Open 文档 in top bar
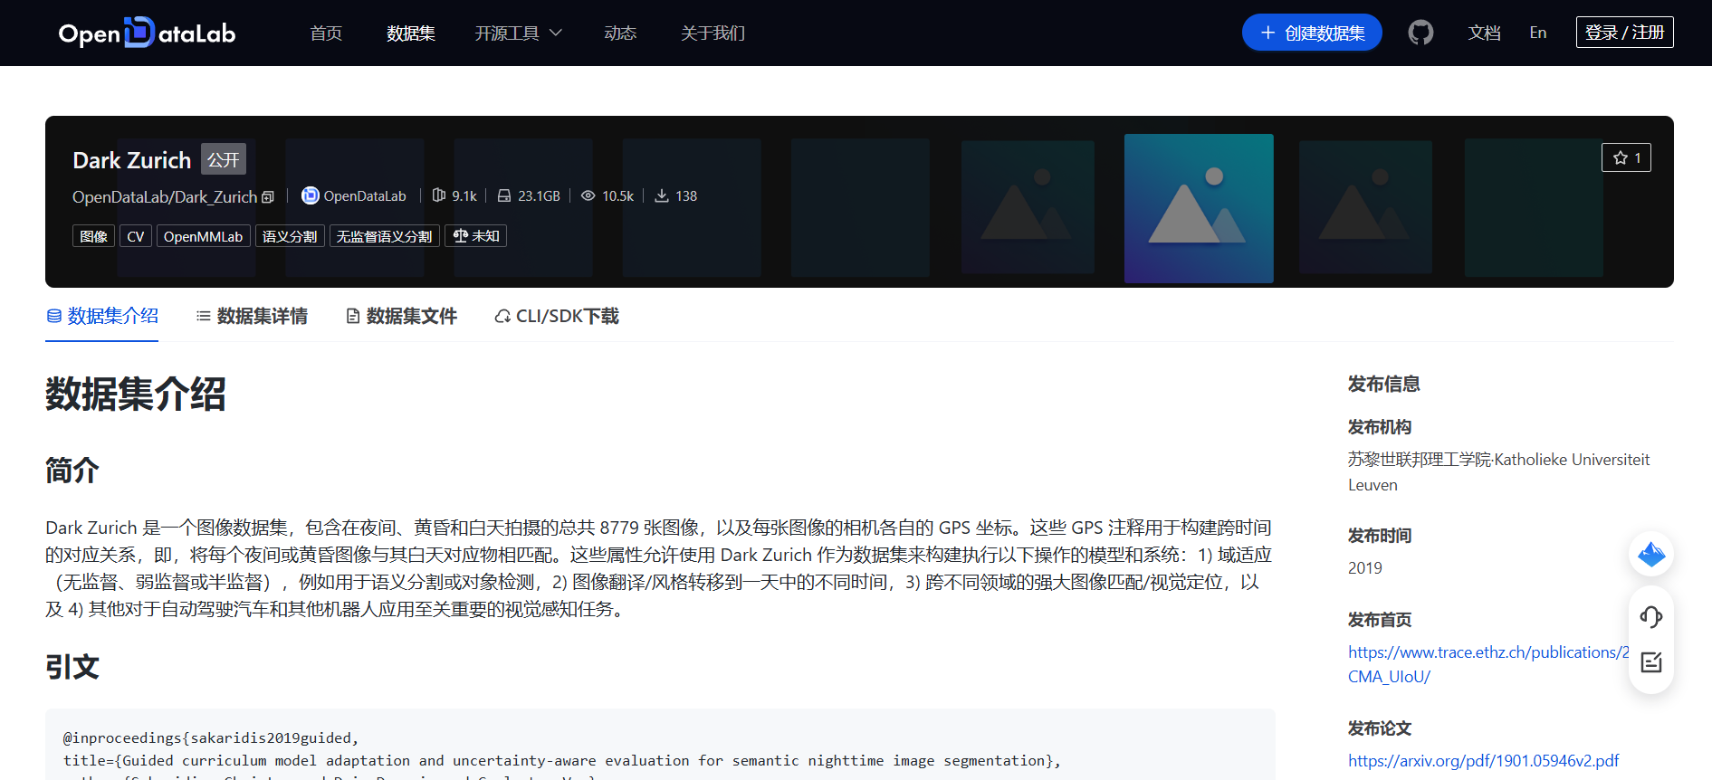This screenshot has height=780, width=1712. [x=1485, y=33]
